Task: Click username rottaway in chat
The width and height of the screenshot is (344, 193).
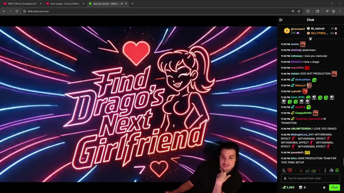Action: (296, 56)
